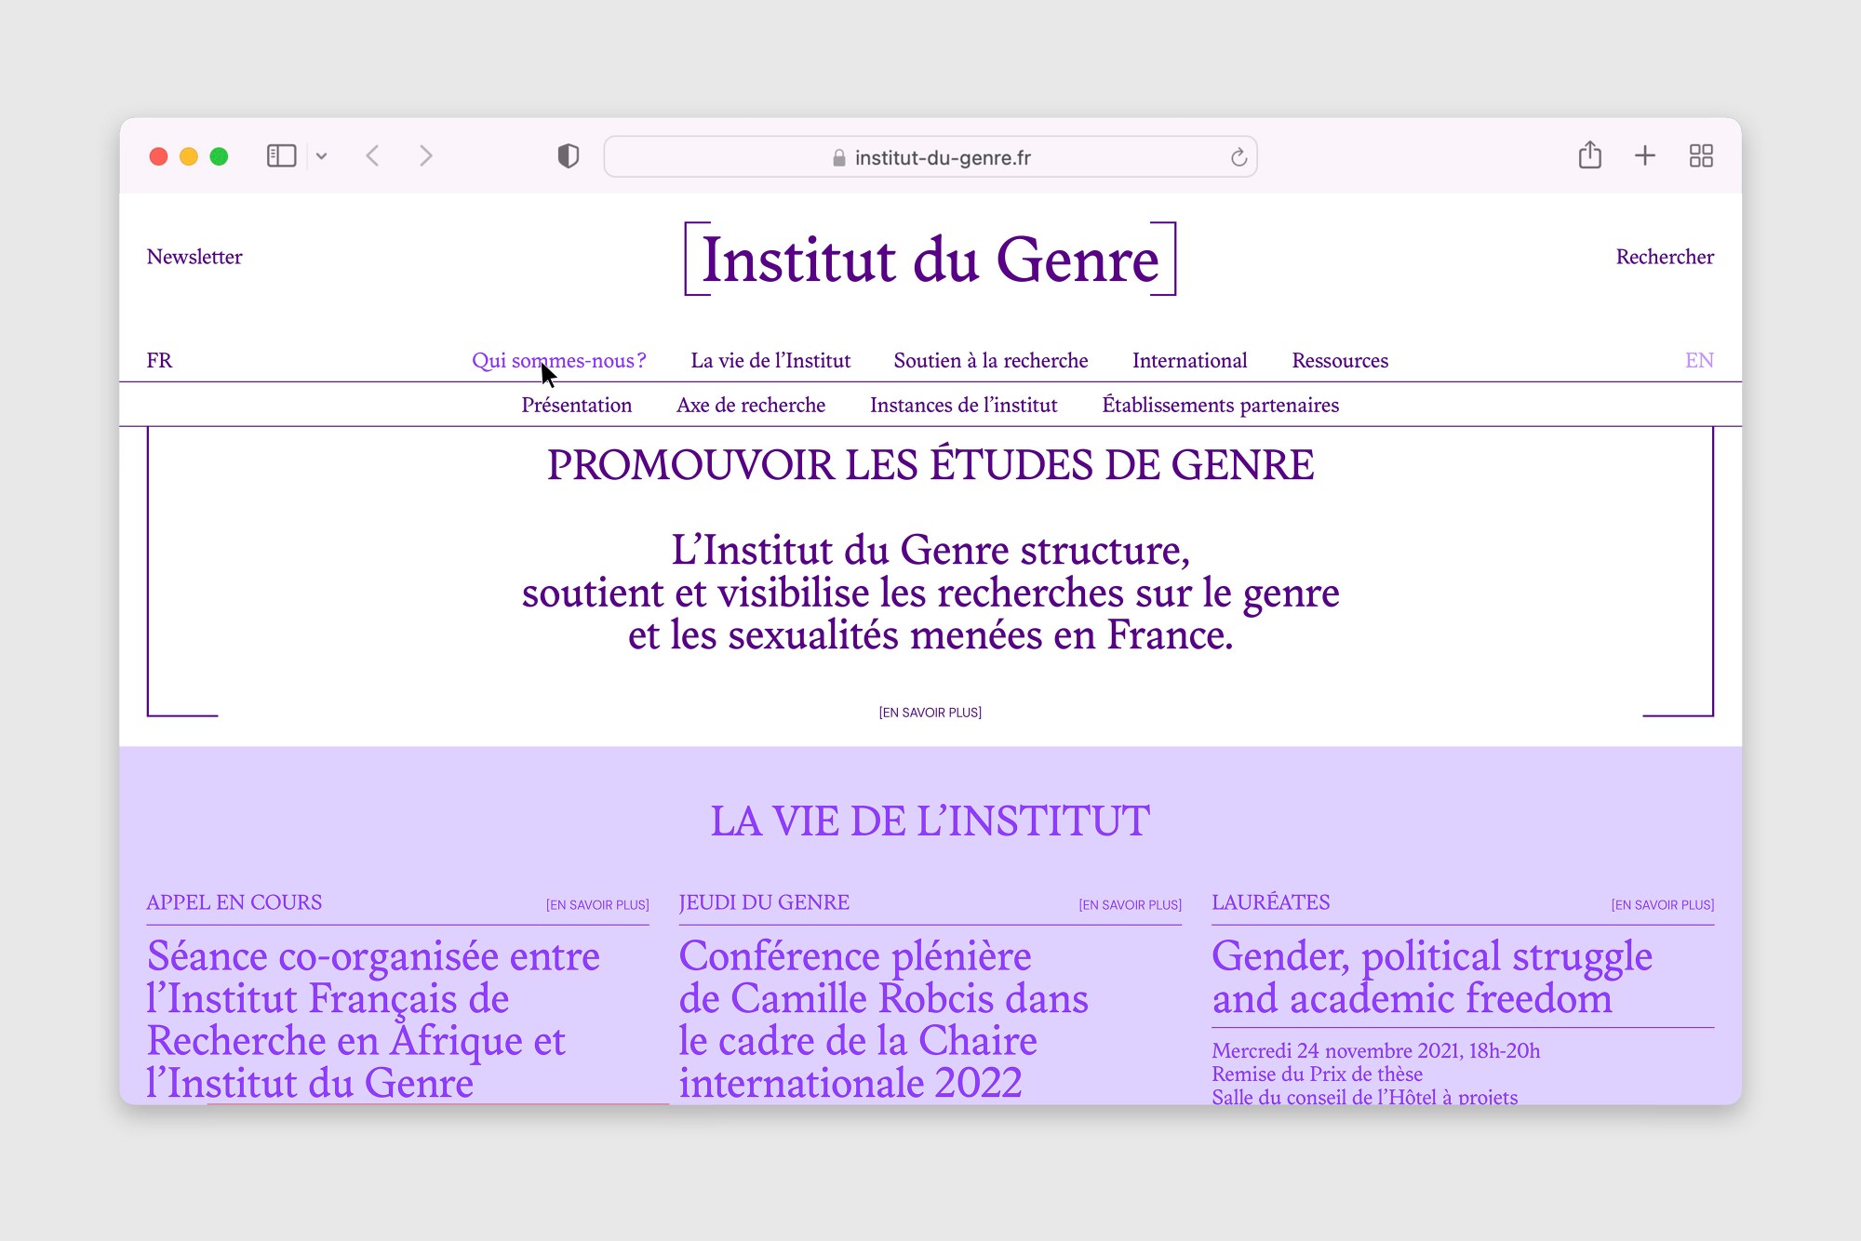
Task: Expand the sidebar dropdown chevron
Action: coord(322,156)
